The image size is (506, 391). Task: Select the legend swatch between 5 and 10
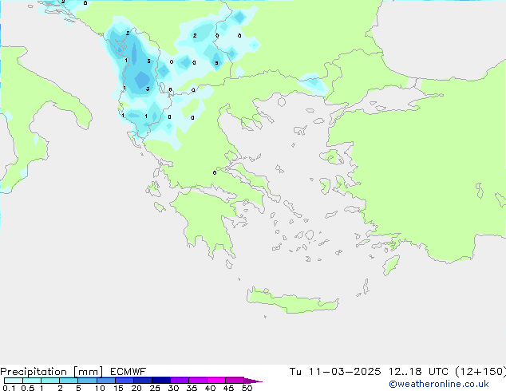coord(88,381)
